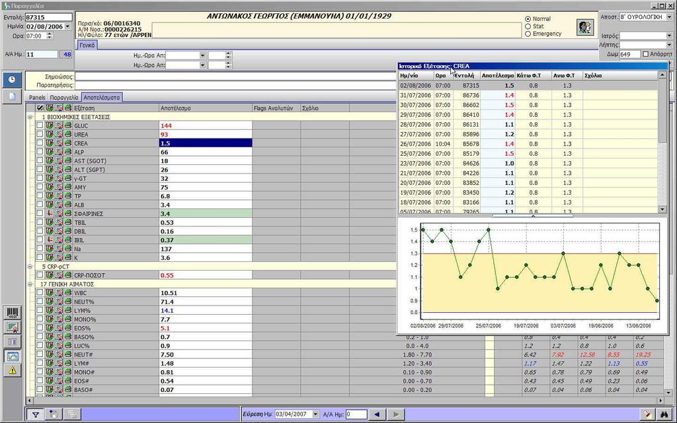Screen dimensions: 677x423
Task: Open the Ημ/νία date dropdown
Action: click(x=68, y=26)
